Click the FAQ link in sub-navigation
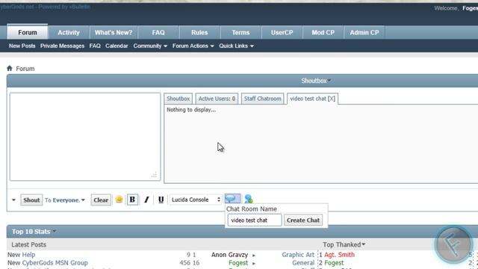Image resolution: width=478 pixels, height=269 pixels. point(95,46)
